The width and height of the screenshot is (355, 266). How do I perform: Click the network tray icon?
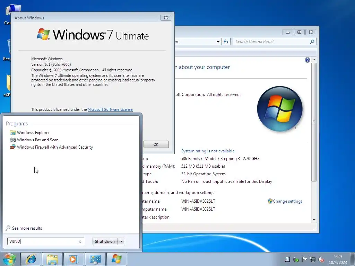313,259
